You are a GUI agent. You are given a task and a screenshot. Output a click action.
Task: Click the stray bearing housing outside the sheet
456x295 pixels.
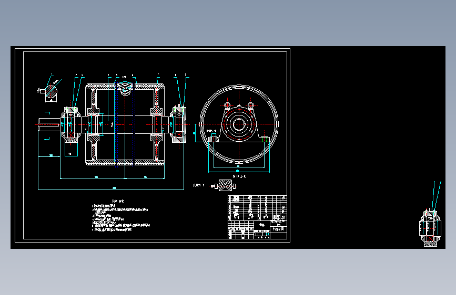click(x=430, y=228)
